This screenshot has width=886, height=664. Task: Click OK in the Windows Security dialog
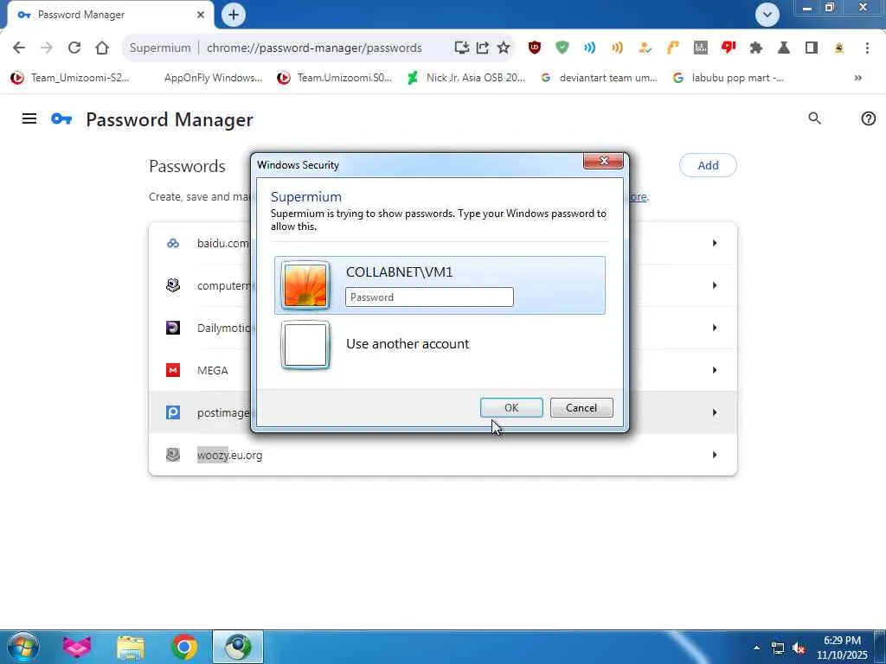511,408
